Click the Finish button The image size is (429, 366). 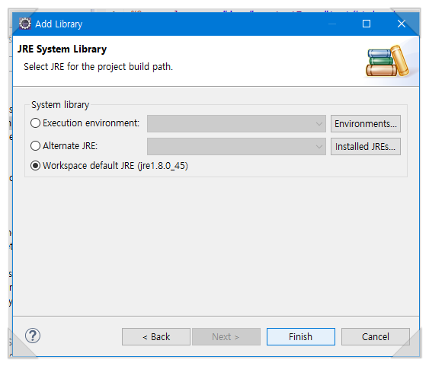301,337
